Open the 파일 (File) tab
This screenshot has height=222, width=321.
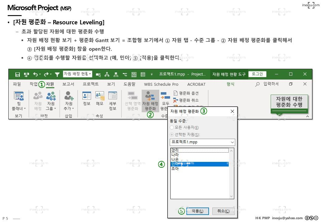(x=17, y=84)
